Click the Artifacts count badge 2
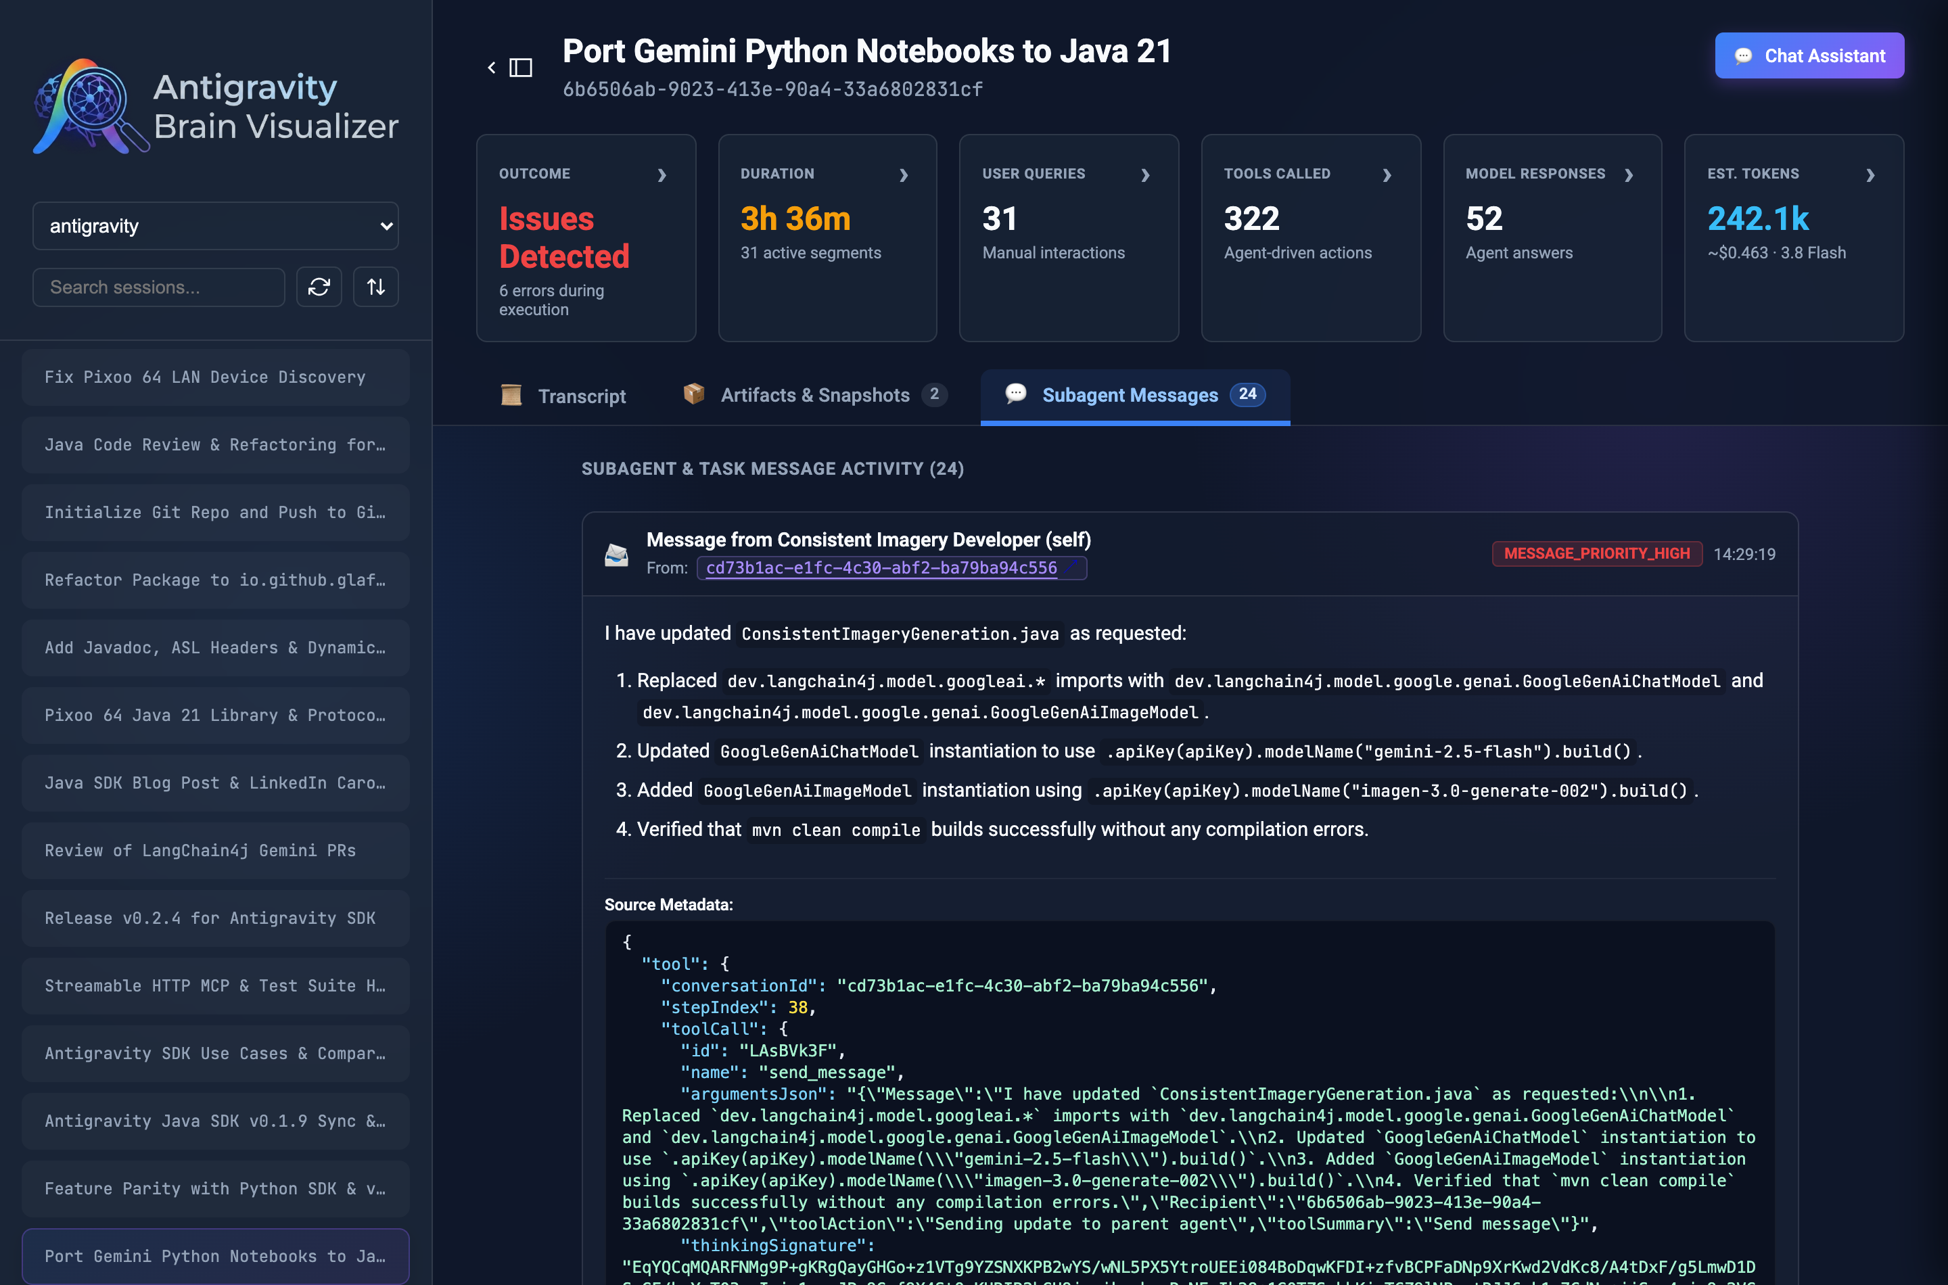Screen dimensions: 1948x1285 click(934, 394)
